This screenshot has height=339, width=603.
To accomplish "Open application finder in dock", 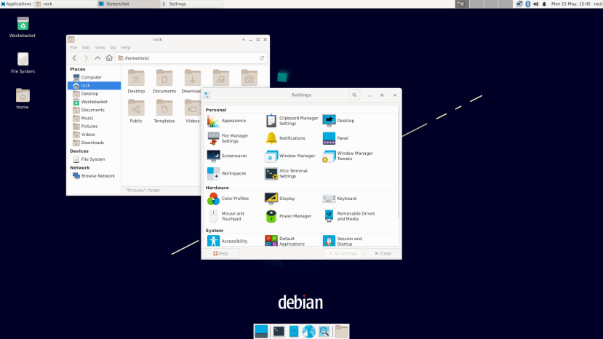I will tap(324, 331).
